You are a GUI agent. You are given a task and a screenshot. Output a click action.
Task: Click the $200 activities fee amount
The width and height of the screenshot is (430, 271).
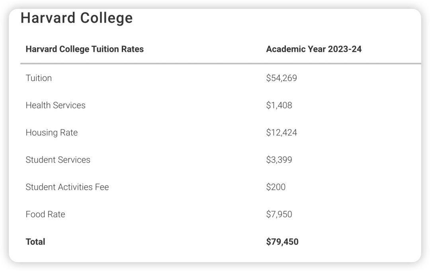coord(276,187)
